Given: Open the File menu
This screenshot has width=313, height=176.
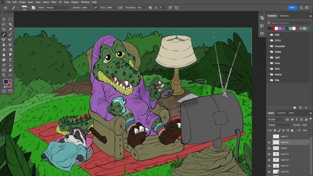Looking at the screenshot, I should click(x=9, y=2).
